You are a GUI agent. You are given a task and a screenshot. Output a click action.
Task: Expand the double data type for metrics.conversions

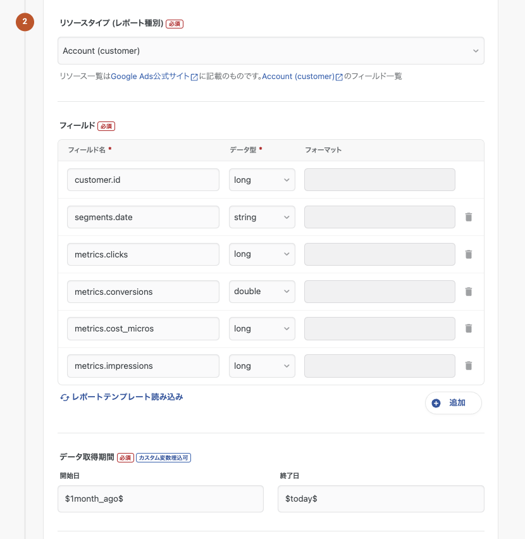(x=262, y=292)
